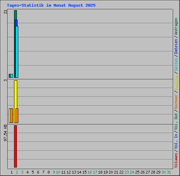The height and width of the screenshot is (176, 180).
Task: Click the blue Dateien legend text
Action: coord(176,46)
